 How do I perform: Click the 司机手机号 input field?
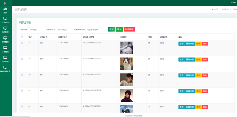point(65,30)
